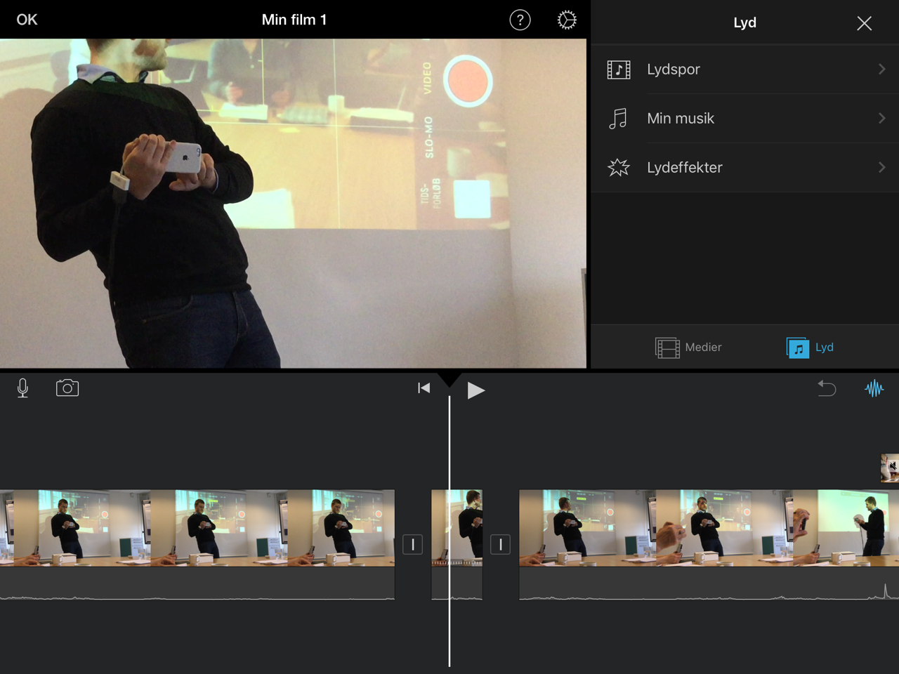The image size is (899, 674).
Task: Tap the microphone voiceover record icon
Action: [x=22, y=388]
